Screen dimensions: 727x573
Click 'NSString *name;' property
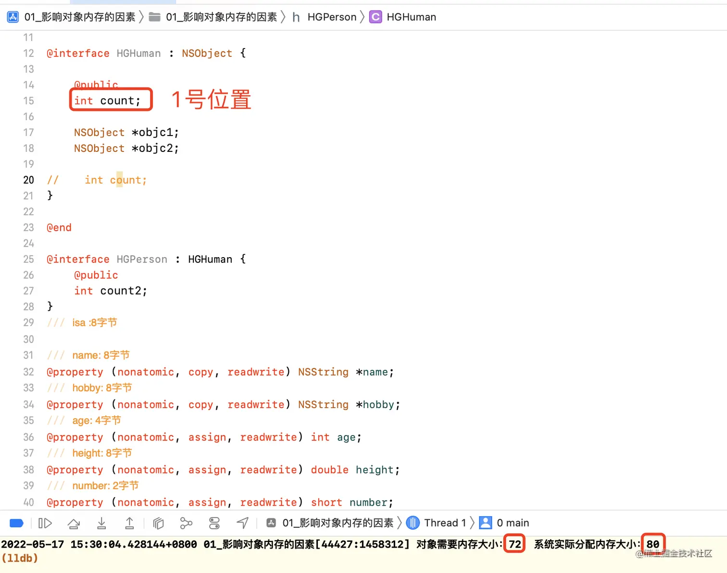click(346, 372)
